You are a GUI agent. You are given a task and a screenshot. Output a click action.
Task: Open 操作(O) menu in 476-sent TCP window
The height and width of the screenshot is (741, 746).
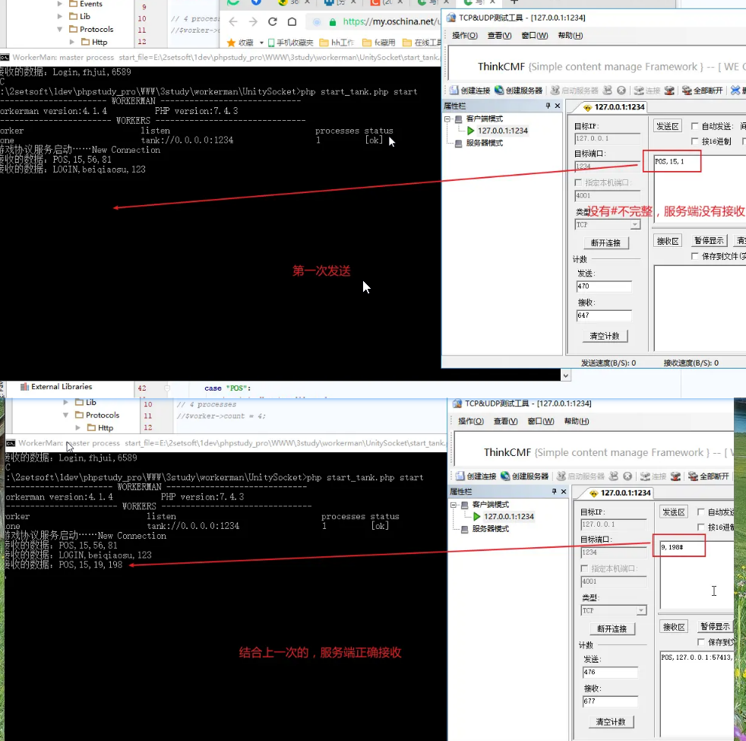click(471, 422)
